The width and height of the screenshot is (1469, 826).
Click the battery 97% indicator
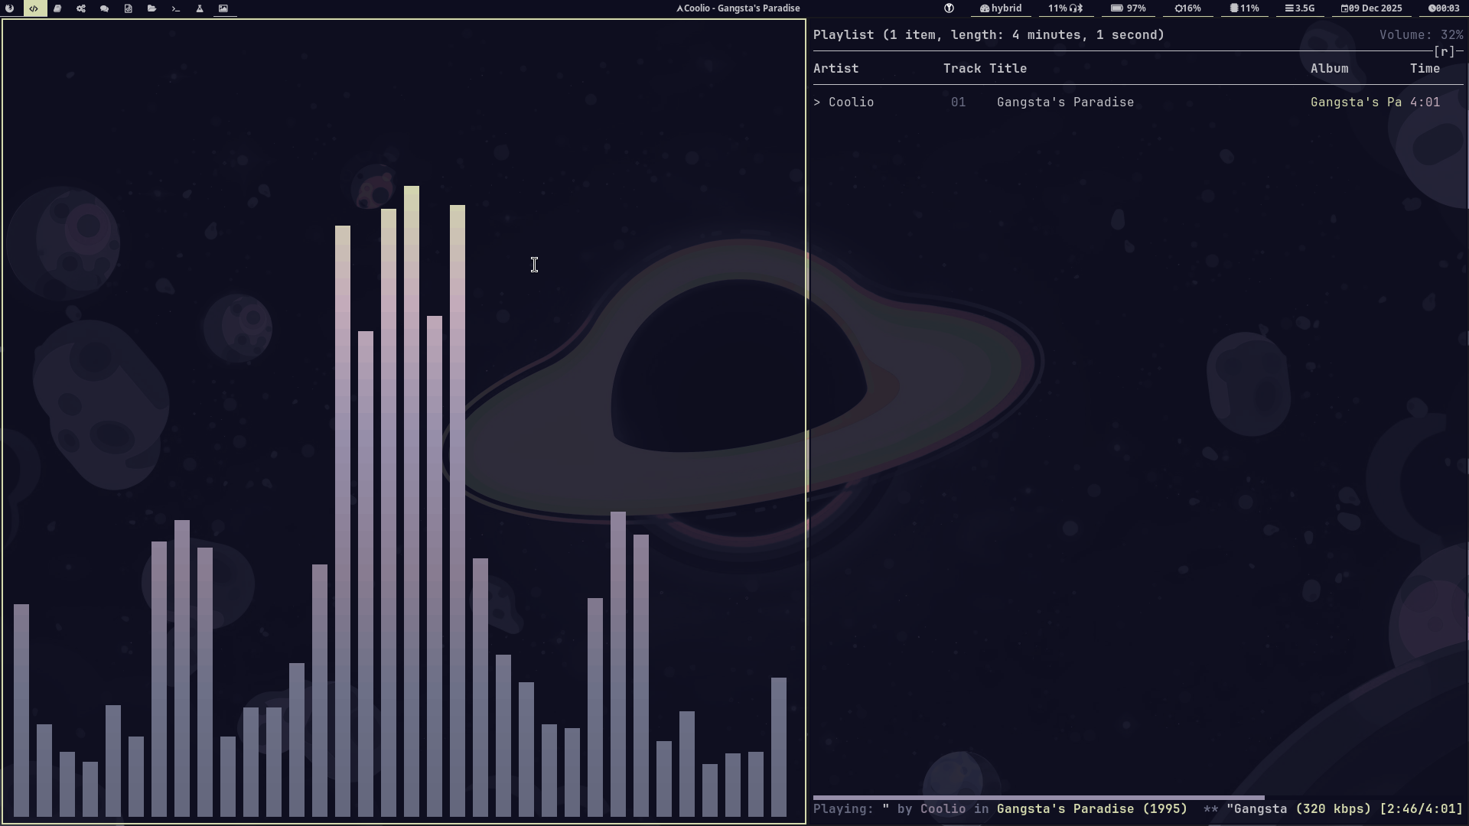(1129, 8)
